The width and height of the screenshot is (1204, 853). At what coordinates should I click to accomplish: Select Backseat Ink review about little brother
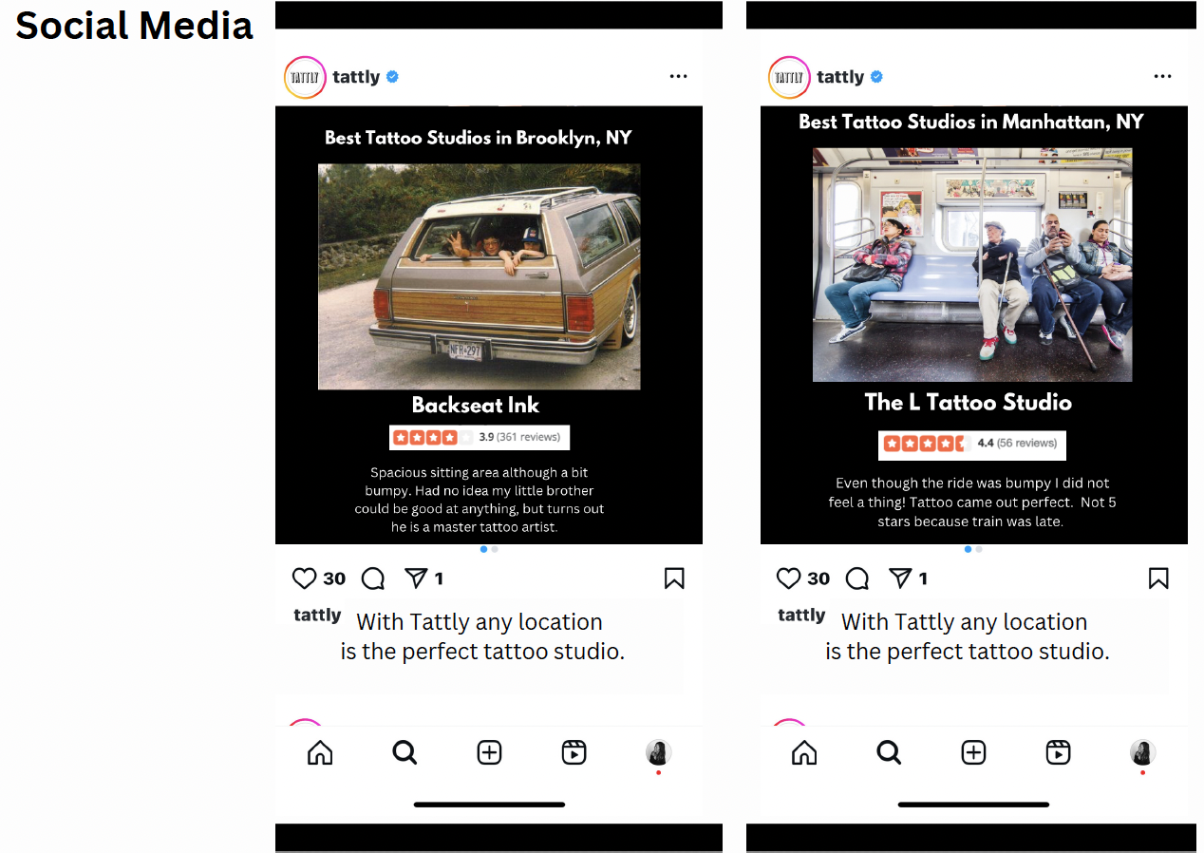coord(480,500)
